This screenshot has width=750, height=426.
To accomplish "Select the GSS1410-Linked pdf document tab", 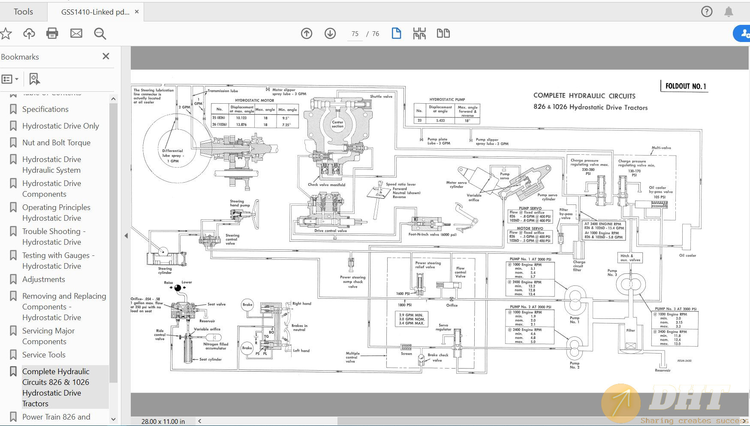I will pyautogui.click(x=95, y=12).
